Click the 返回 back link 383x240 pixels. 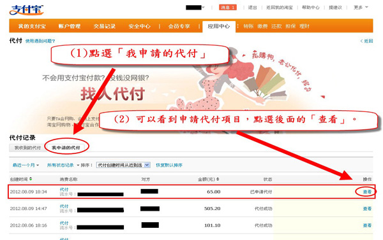point(366,41)
